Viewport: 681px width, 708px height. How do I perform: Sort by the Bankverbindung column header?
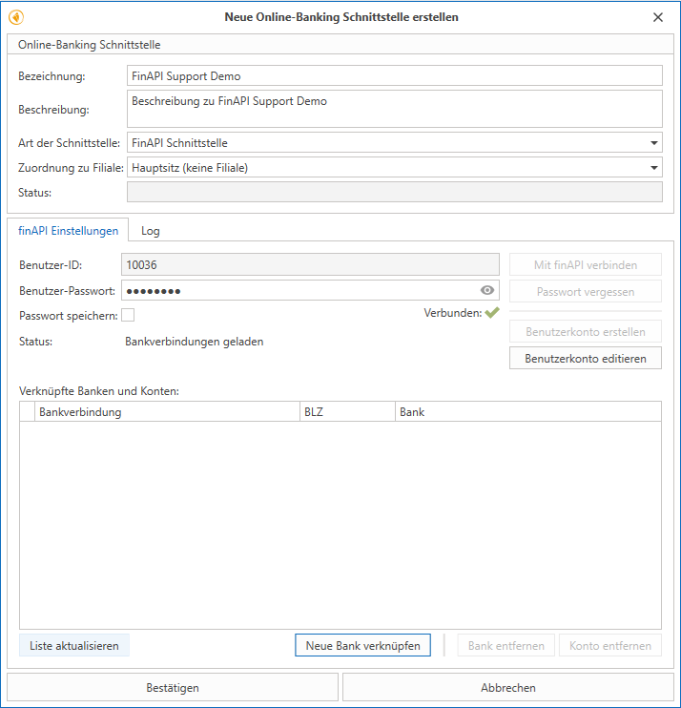167,412
